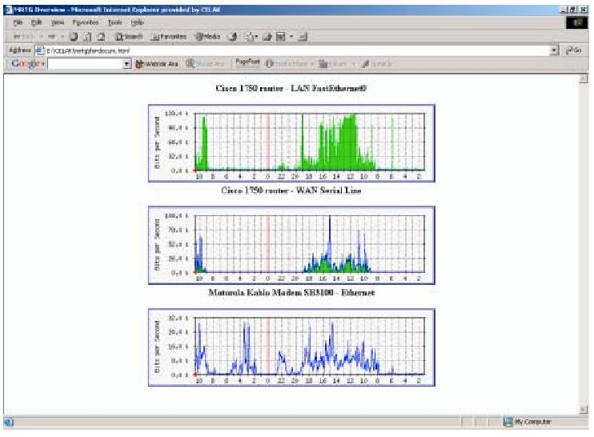Open the WAN Serial Line traffic graph
The width and height of the screenshot is (594, 437).
(x=291, y=246)
